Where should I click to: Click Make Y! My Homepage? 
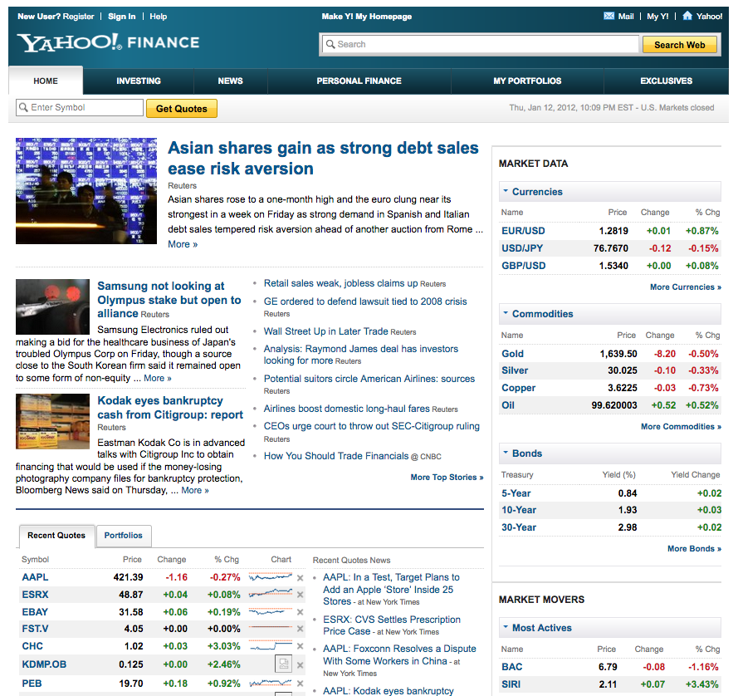(367, 17)
